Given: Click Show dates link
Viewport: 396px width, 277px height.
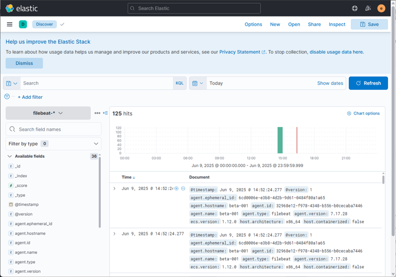Looking at the screenshot, I should pos(330,83).
